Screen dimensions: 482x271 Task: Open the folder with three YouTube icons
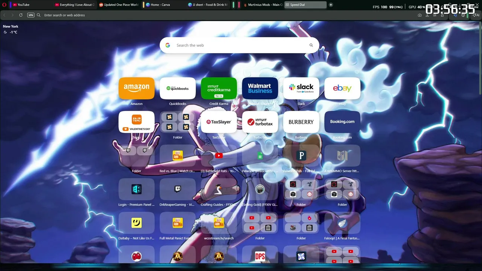coord(260,223)
